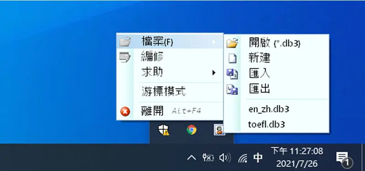Select en_zh.db3 from recent files
Screen dimensions: 365x171
(x=269, y=109)
